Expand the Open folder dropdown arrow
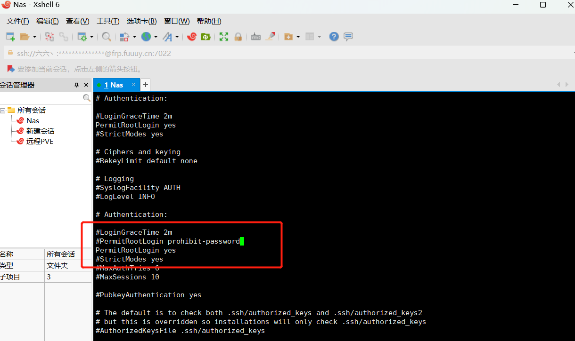 pos(35,37)
